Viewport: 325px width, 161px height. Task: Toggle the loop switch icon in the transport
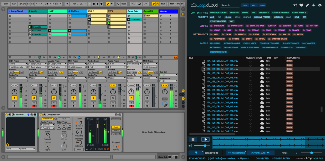139,4
